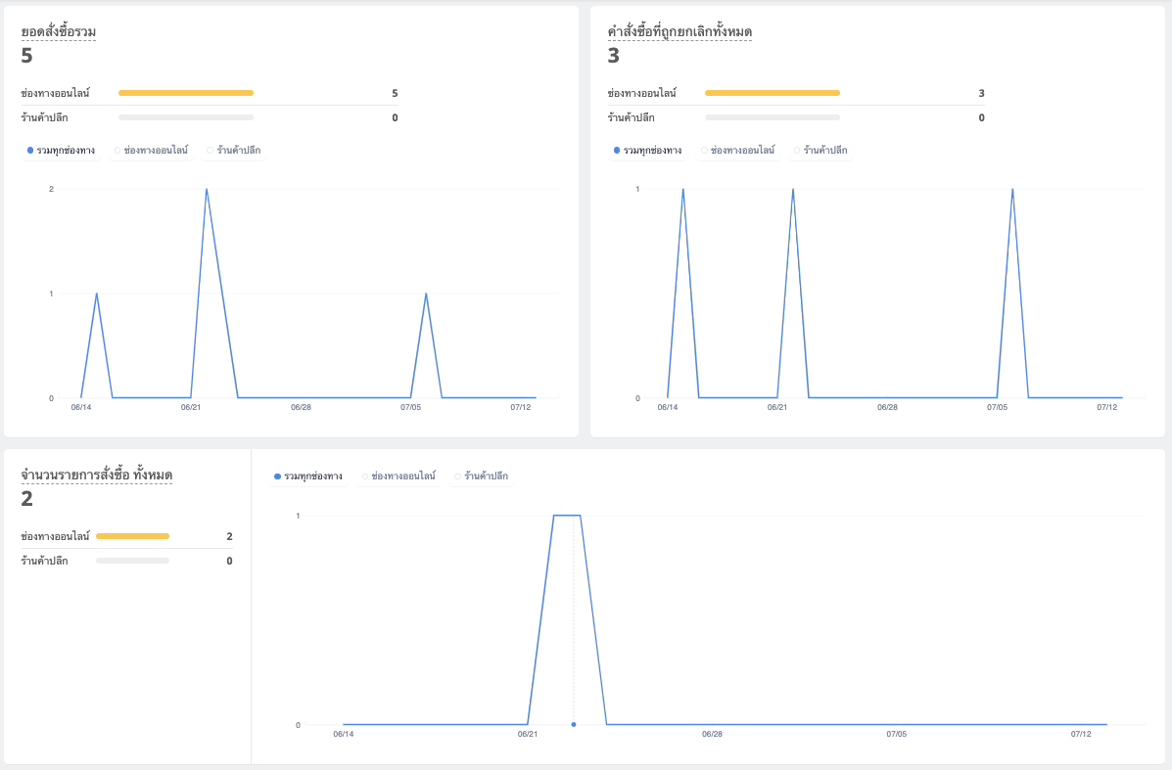Click the จำนวนรายการสั่งซื้อ ทั้งหมด card title
This screenshot has height=770, width=1172.
click(96, 475)
